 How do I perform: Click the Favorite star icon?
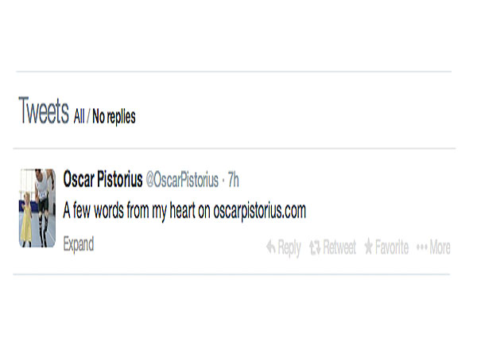pyautogui.click(x=368, y=247)
